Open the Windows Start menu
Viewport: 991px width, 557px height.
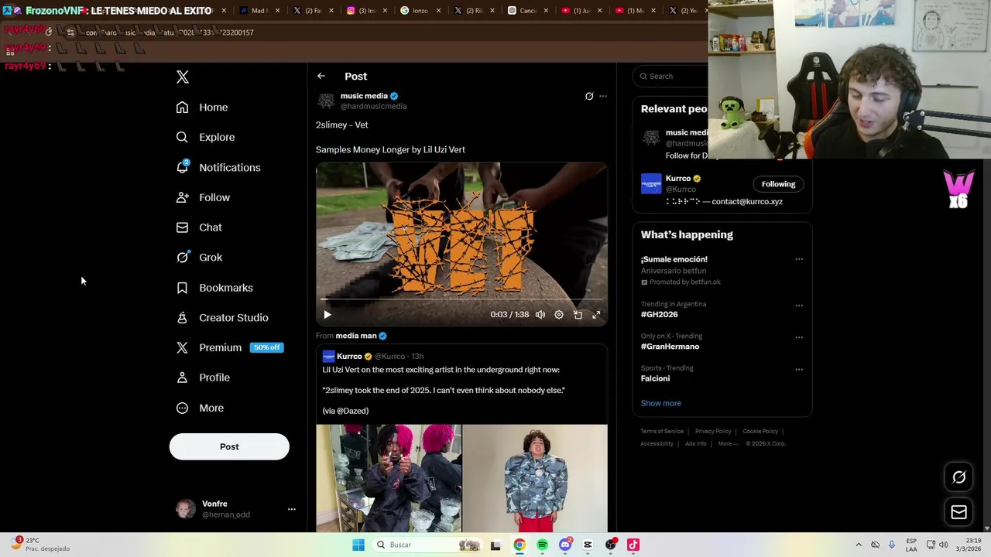click(x=358, y=545)
